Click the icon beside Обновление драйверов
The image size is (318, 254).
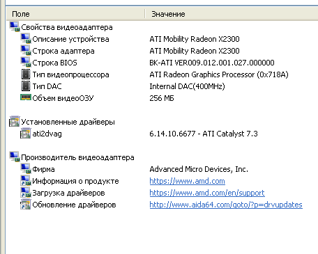pos(26,205)
